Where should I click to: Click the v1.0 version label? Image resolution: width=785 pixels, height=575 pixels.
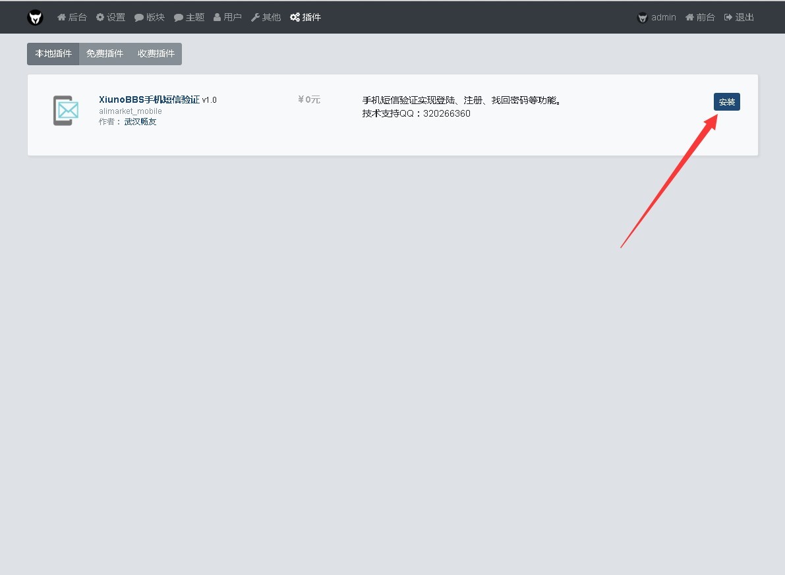click(x=209, y=100)
